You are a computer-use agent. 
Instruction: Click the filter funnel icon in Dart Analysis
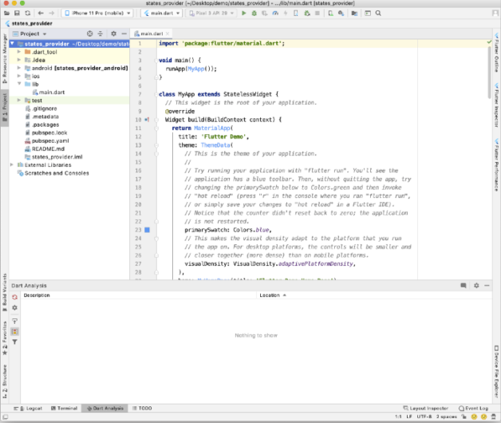(14, 342)
